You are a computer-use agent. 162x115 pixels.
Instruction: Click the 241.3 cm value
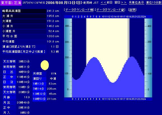(53, 11)
